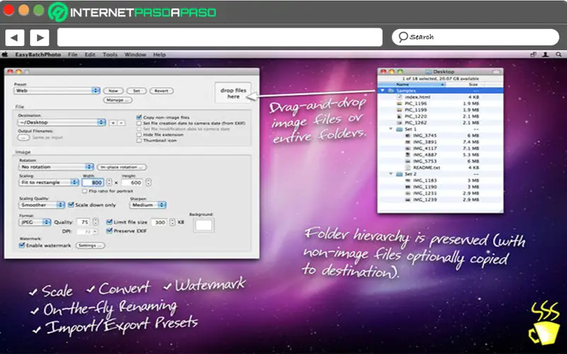Click the Set preset button
Image resolution: width=567 pixels, height=354 pixels.
coord(136,91)
